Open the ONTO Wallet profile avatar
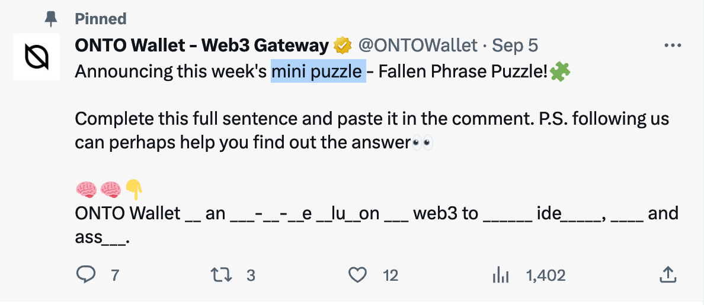This screenshot has width=704, height=305. [x=37, y=57]
